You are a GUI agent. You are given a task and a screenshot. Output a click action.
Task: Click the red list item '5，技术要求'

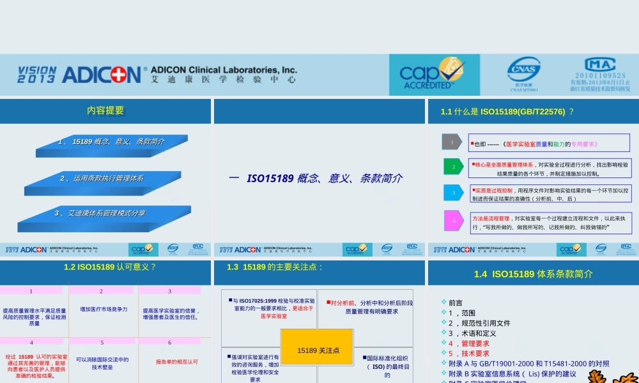[x=468, y=354]
